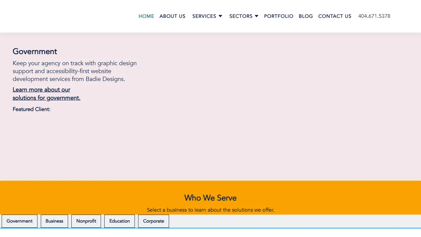Open "Learn more about our solutions for government"

[41, 93]
